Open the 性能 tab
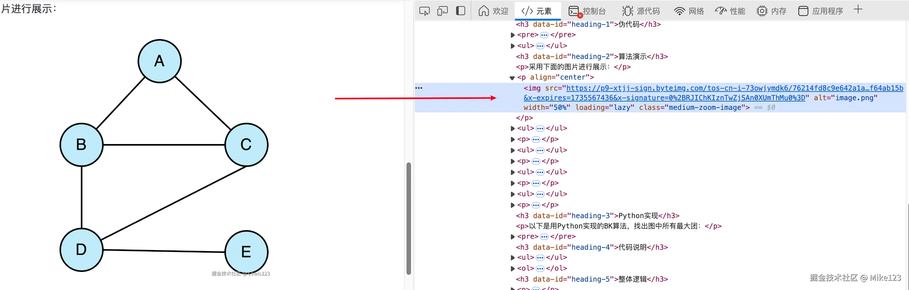Viewport: 909px width, 290px height. [730, 11]
